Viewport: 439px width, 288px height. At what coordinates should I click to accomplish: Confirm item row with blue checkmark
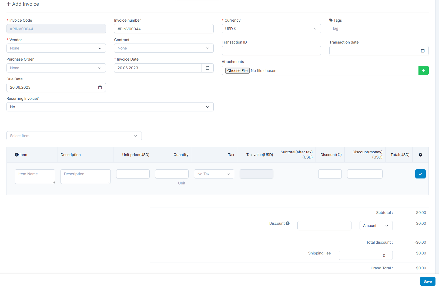[x=420, y=174]
